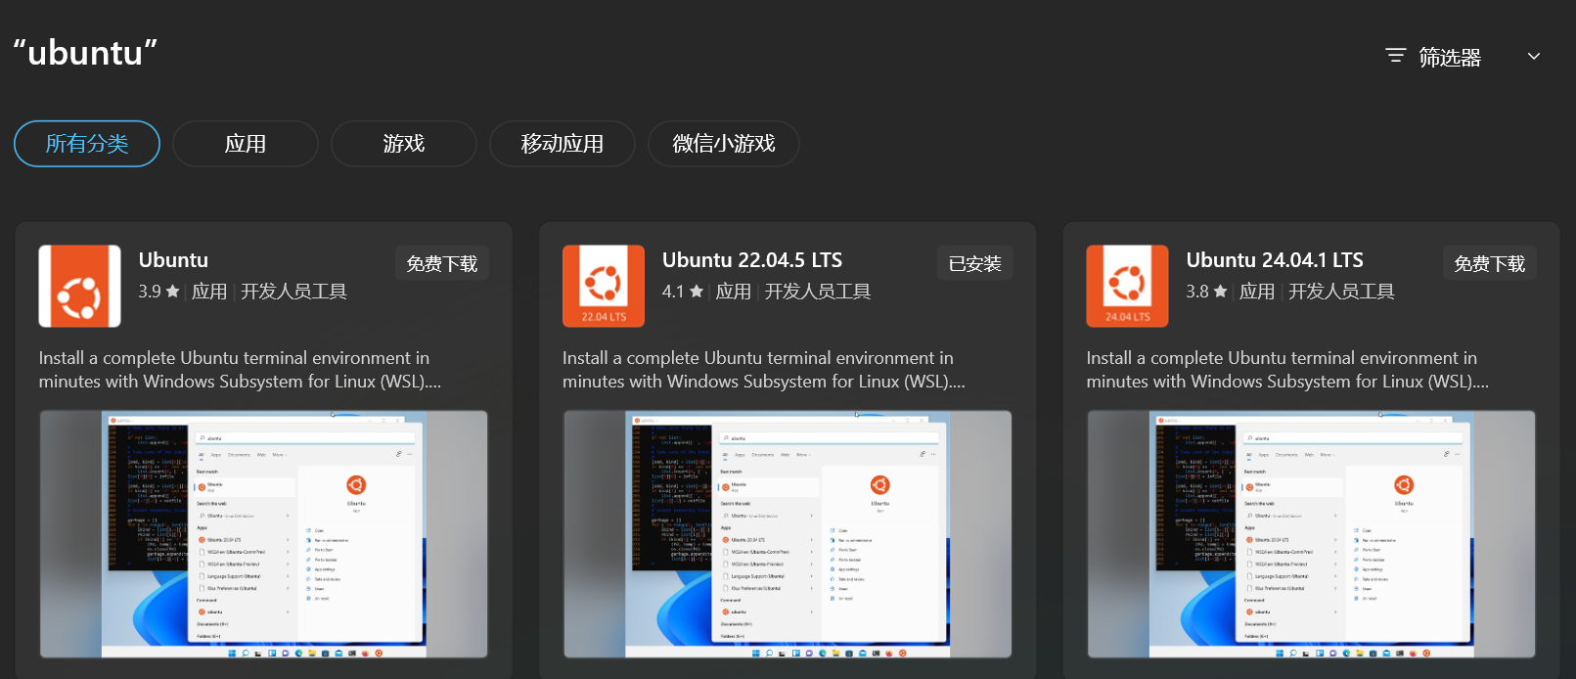Click 开发人员工具 on the Ubuntu 22.04.5 card
The height and width of the screenshot is (679, 1576).
point(818,292)
